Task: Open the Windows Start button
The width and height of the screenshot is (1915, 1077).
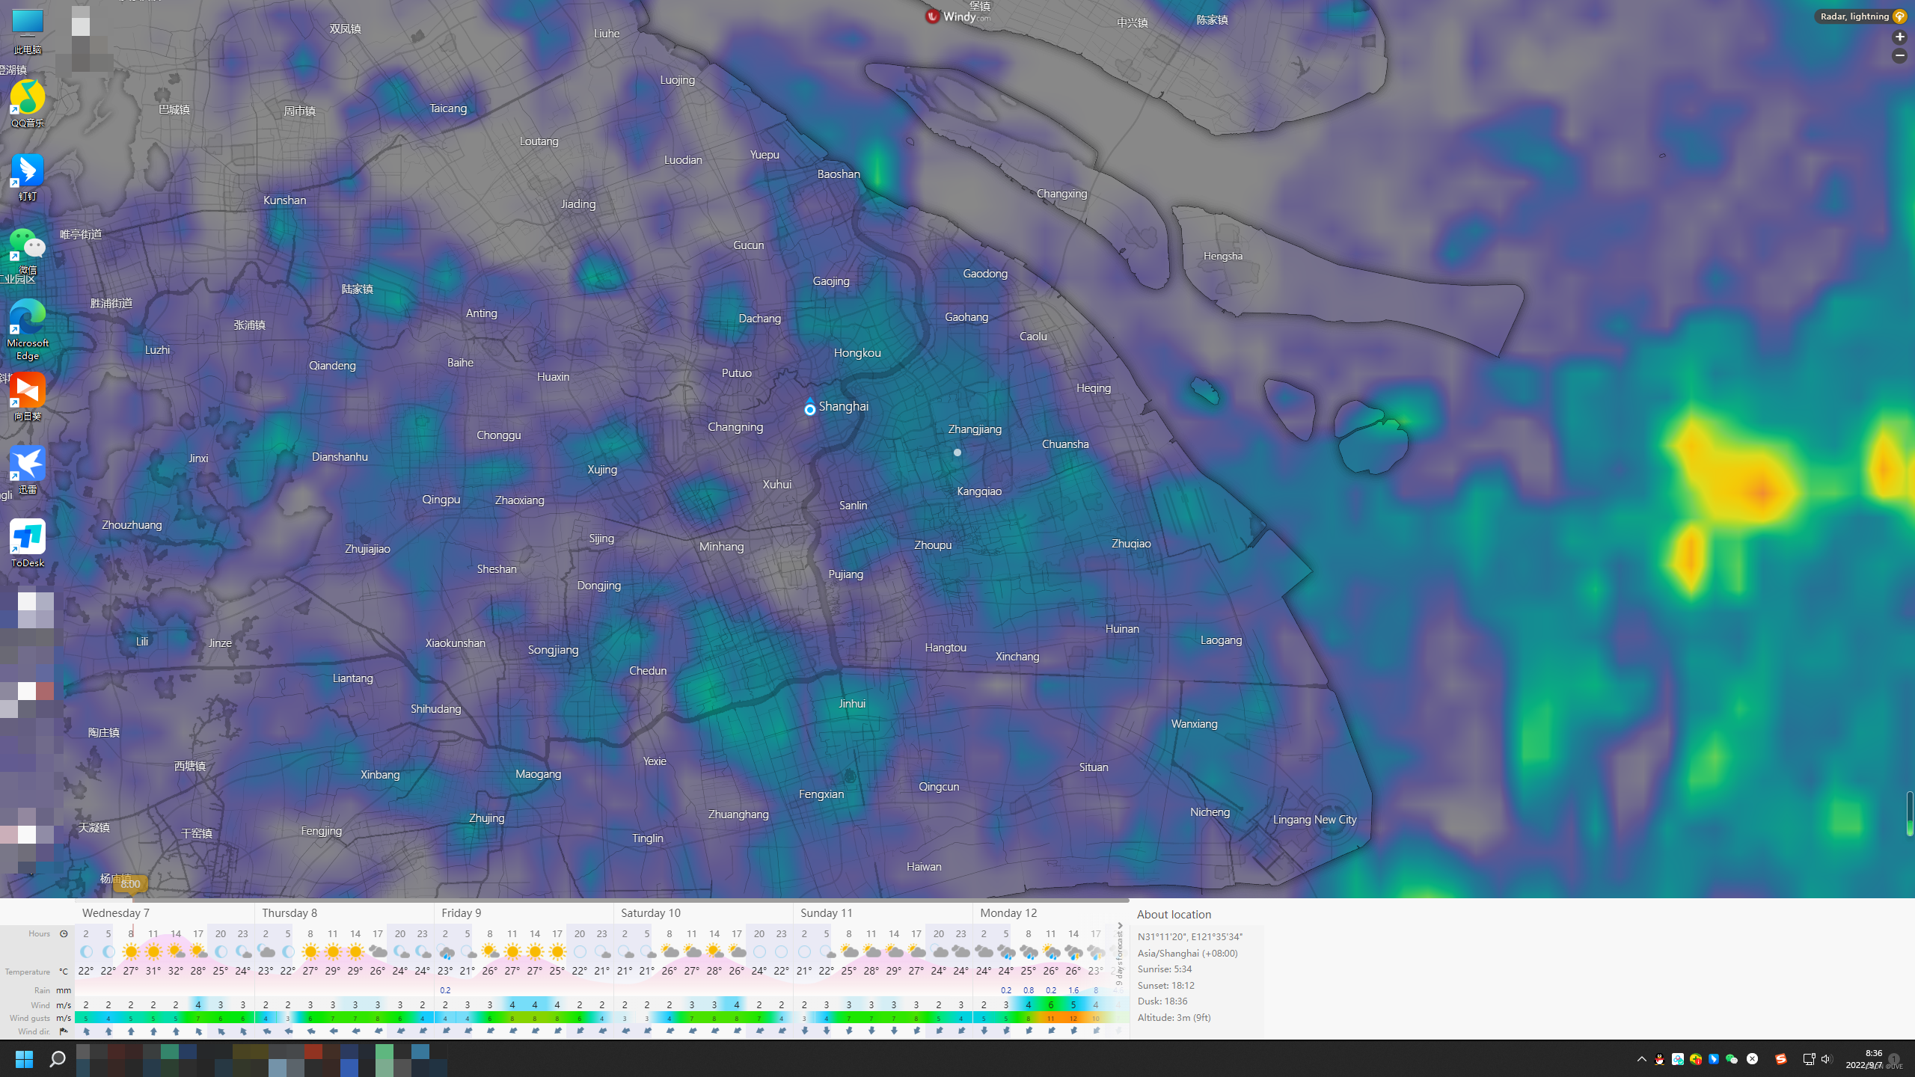Action: tap(24, 1059)
